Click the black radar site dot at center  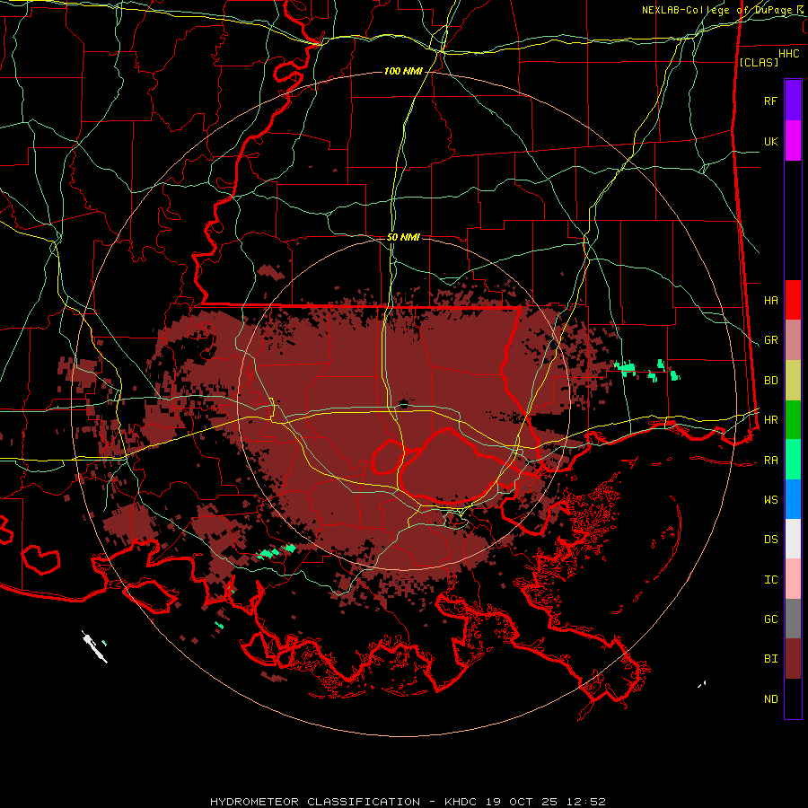pyautogui.click(x=404, y=405)
